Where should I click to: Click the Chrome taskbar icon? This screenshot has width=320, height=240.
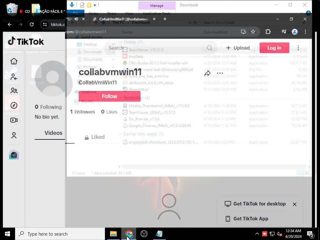click(129, 234)
